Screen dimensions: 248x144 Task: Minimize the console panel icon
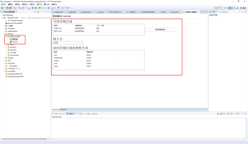242,113
